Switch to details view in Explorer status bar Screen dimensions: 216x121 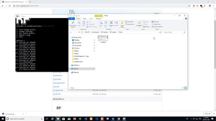(183, 88)
